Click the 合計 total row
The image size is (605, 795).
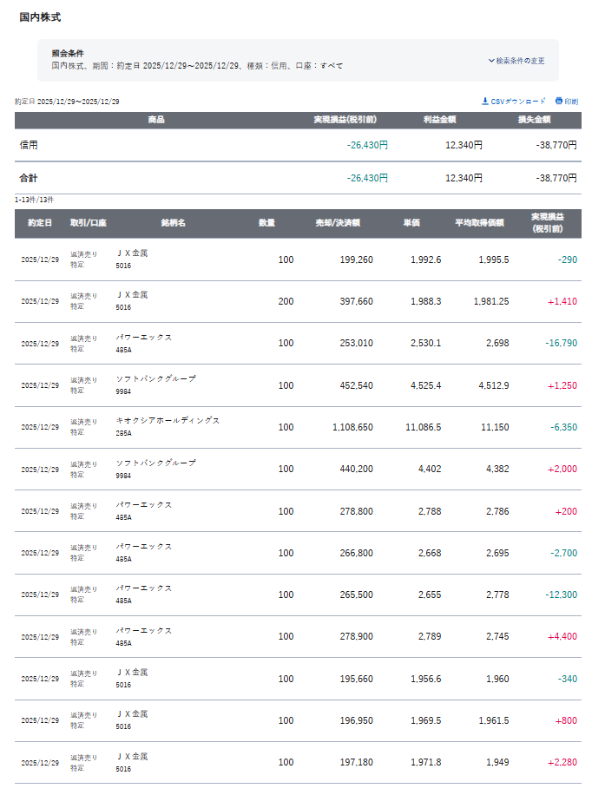(299, 178)
